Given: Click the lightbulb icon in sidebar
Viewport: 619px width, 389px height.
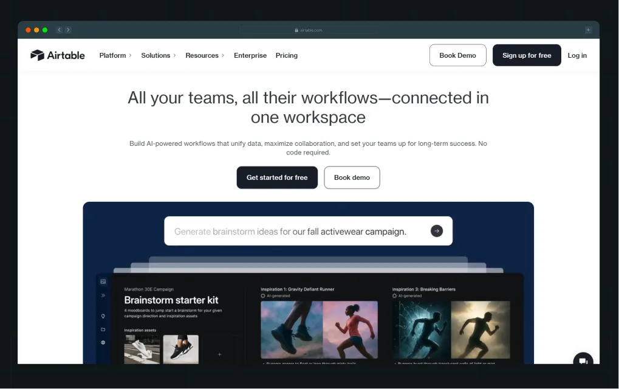Looking at the screenshot, I should point(103,316).
